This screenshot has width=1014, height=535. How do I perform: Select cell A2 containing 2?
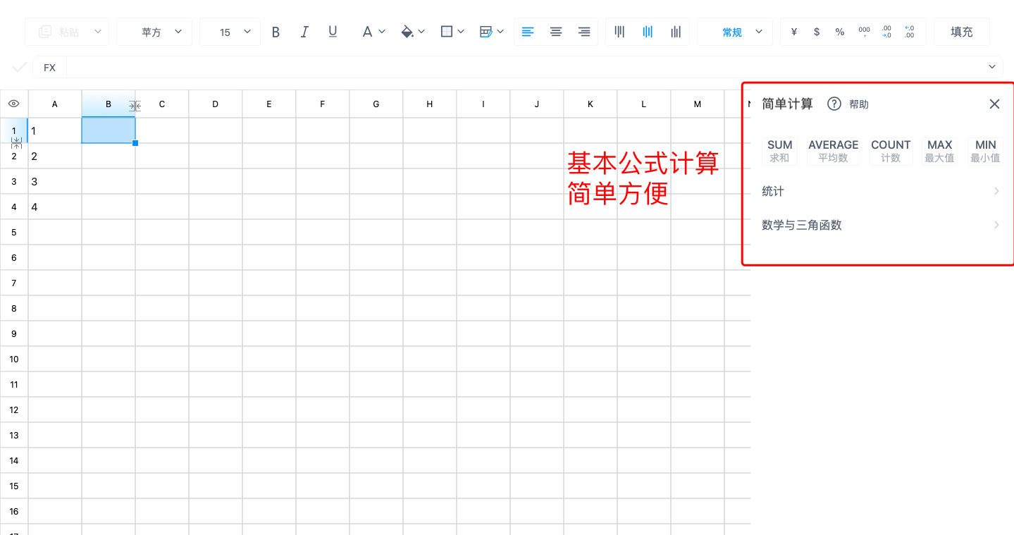[55, 156]
